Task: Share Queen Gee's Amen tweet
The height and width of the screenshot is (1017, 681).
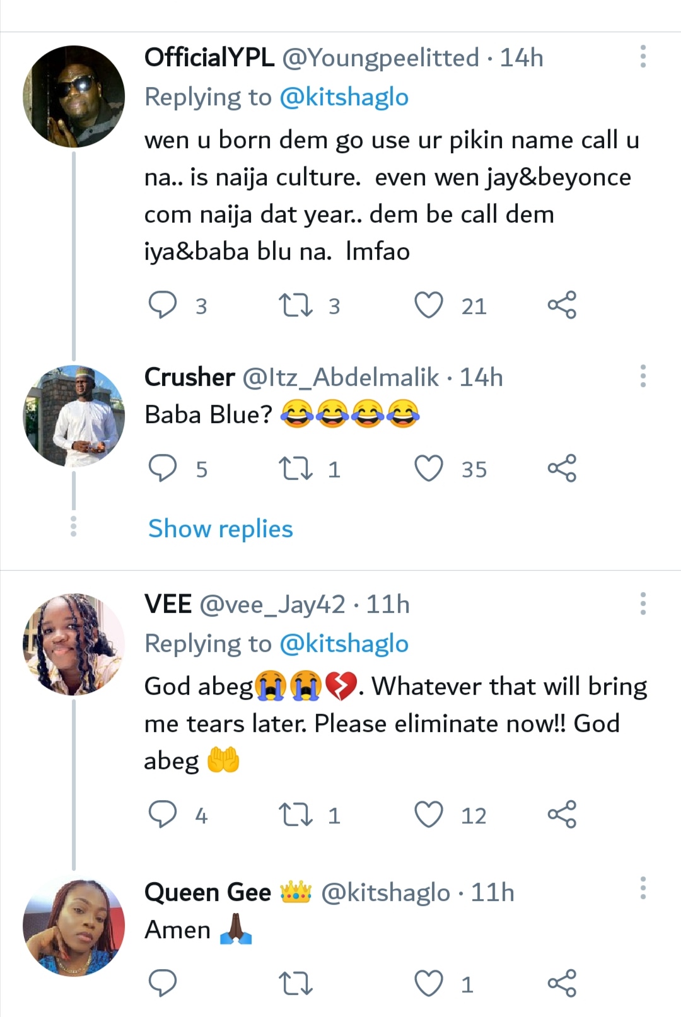Action: pyautogui.click(x=561, y=984)
